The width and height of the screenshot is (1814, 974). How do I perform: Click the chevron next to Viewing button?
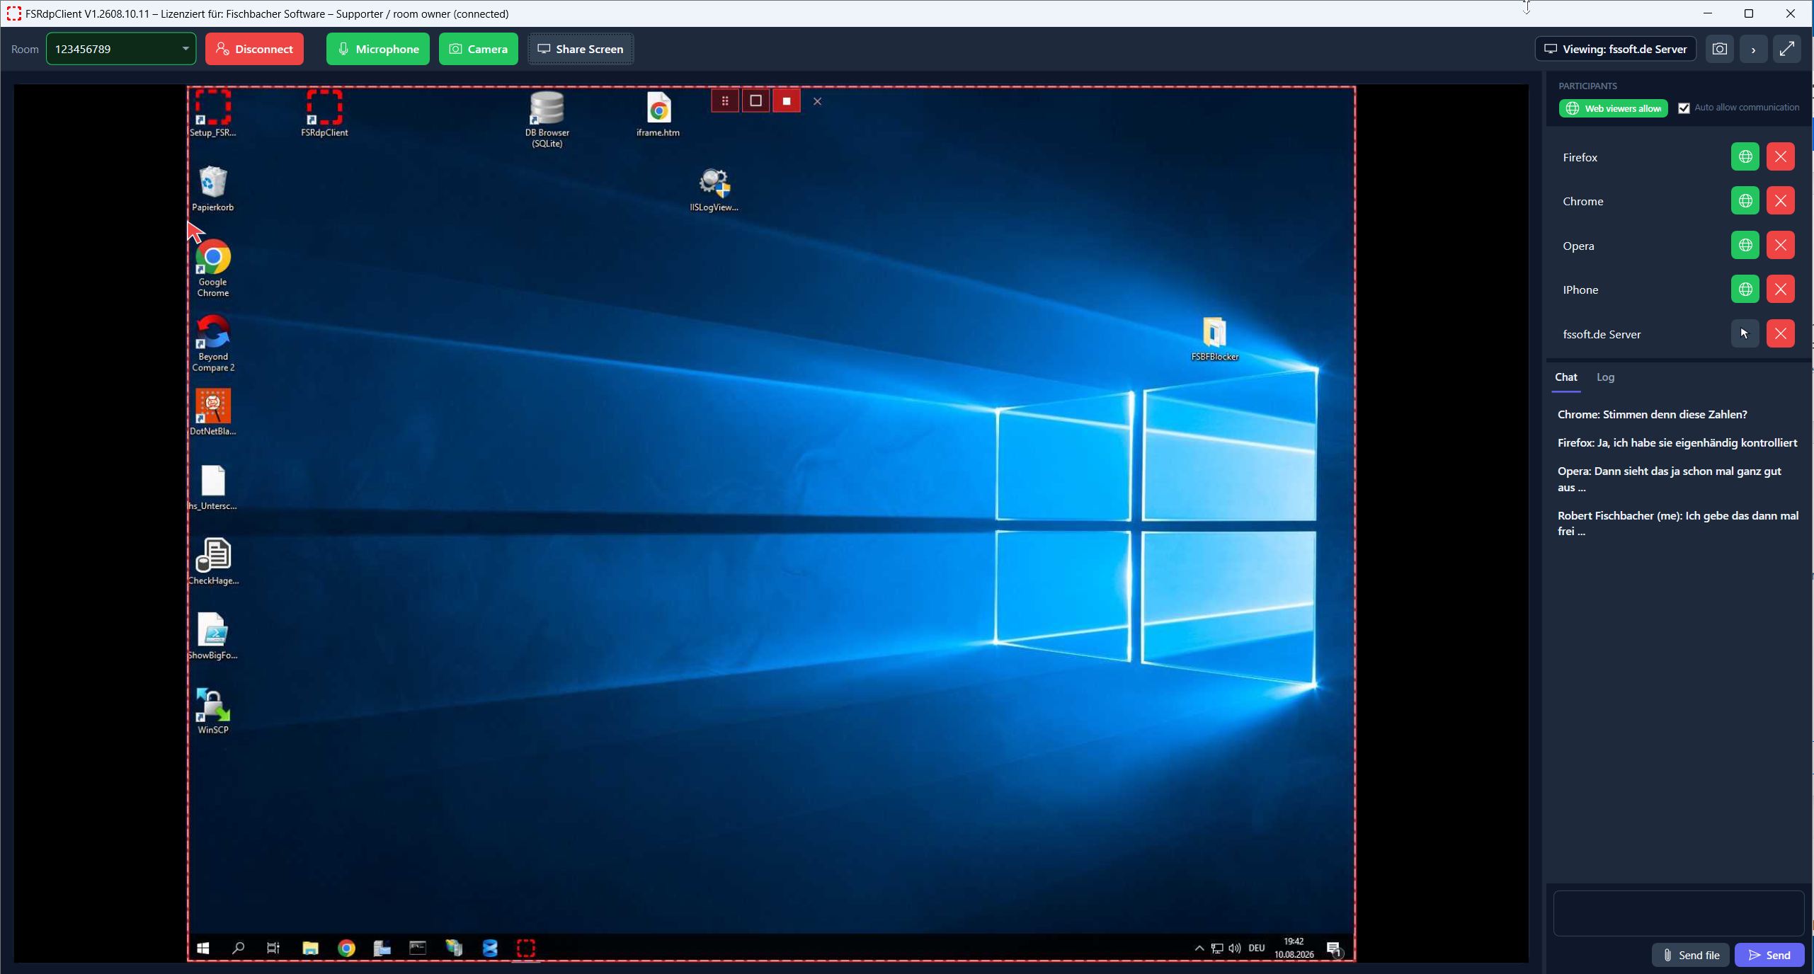coord(1753,49)
